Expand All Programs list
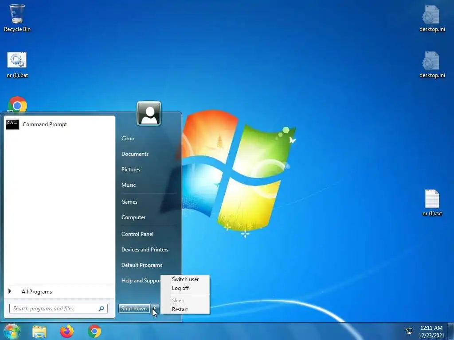Viewport: 454px width, 340px height. [x=59, y=291]
